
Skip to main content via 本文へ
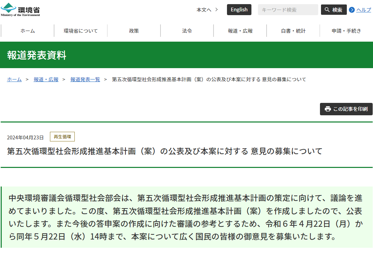pos(204,10)
